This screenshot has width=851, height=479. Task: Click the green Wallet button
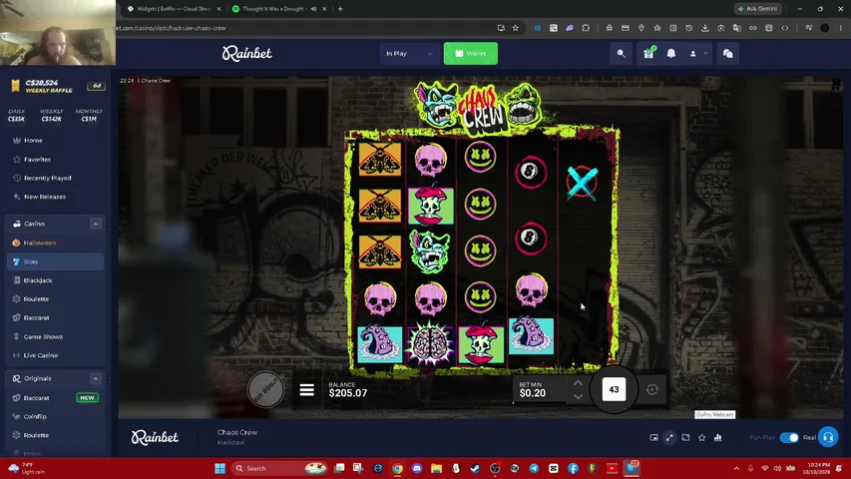(x=471, y=53)
